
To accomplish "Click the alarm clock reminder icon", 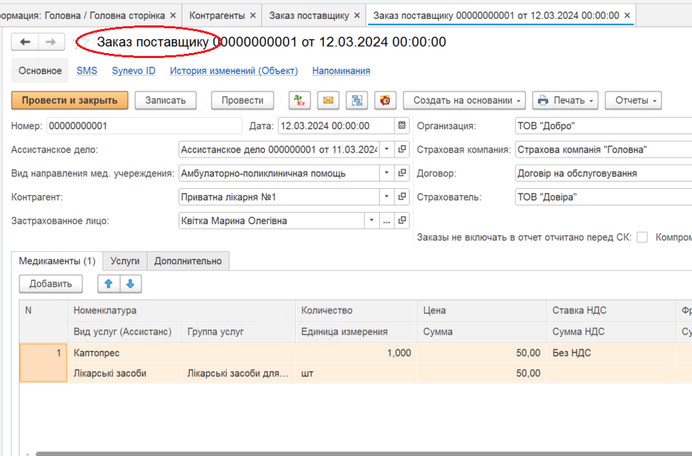I will [386, 100].
